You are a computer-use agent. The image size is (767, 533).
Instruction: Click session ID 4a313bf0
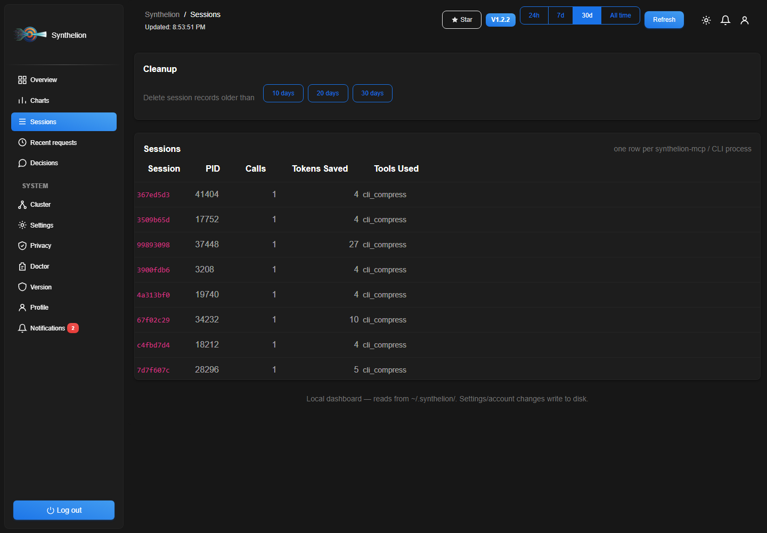pyautogui.click(x=153, y=295)
